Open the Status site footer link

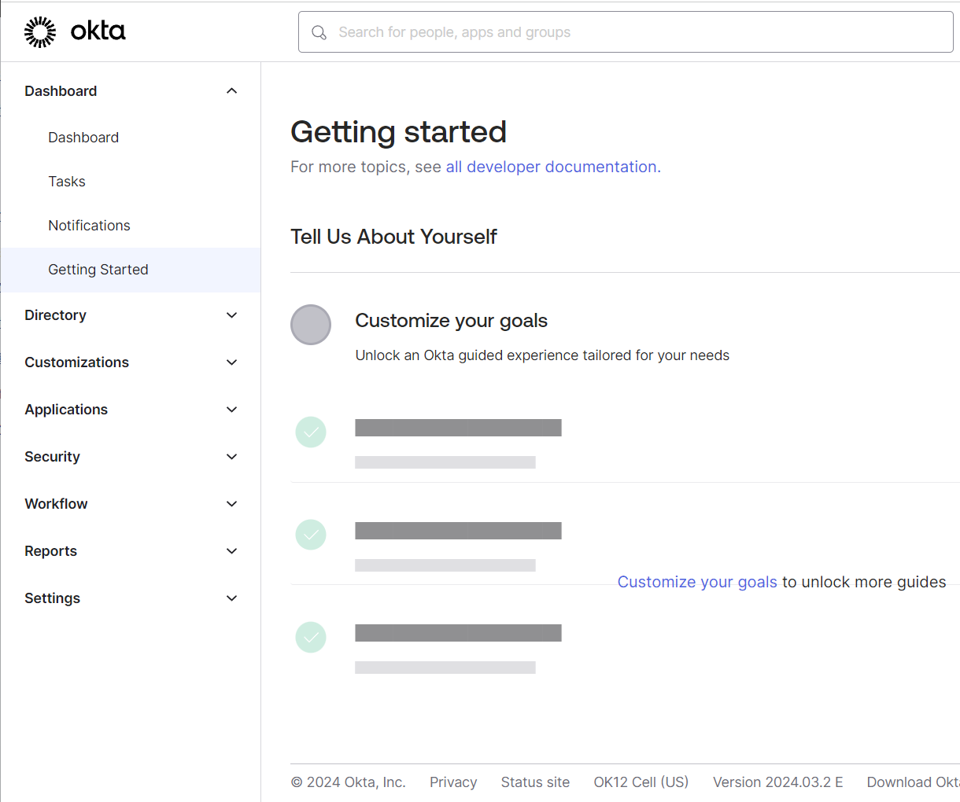pyautogui.click(x=535, y=782)
